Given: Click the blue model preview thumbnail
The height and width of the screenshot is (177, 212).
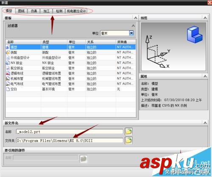Looking at the screenshot, I should 195,35.
